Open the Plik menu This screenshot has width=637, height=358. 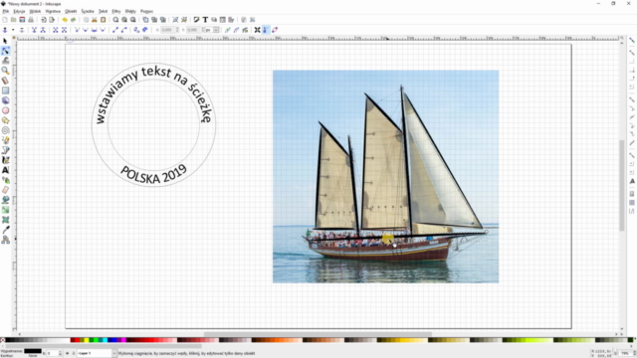pyautogui.click(x=5, y=11)
